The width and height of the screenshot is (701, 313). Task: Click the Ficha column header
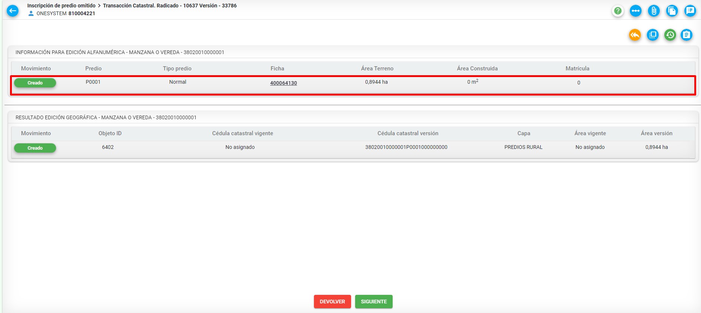pyautogui.click(x=277, y=69)
